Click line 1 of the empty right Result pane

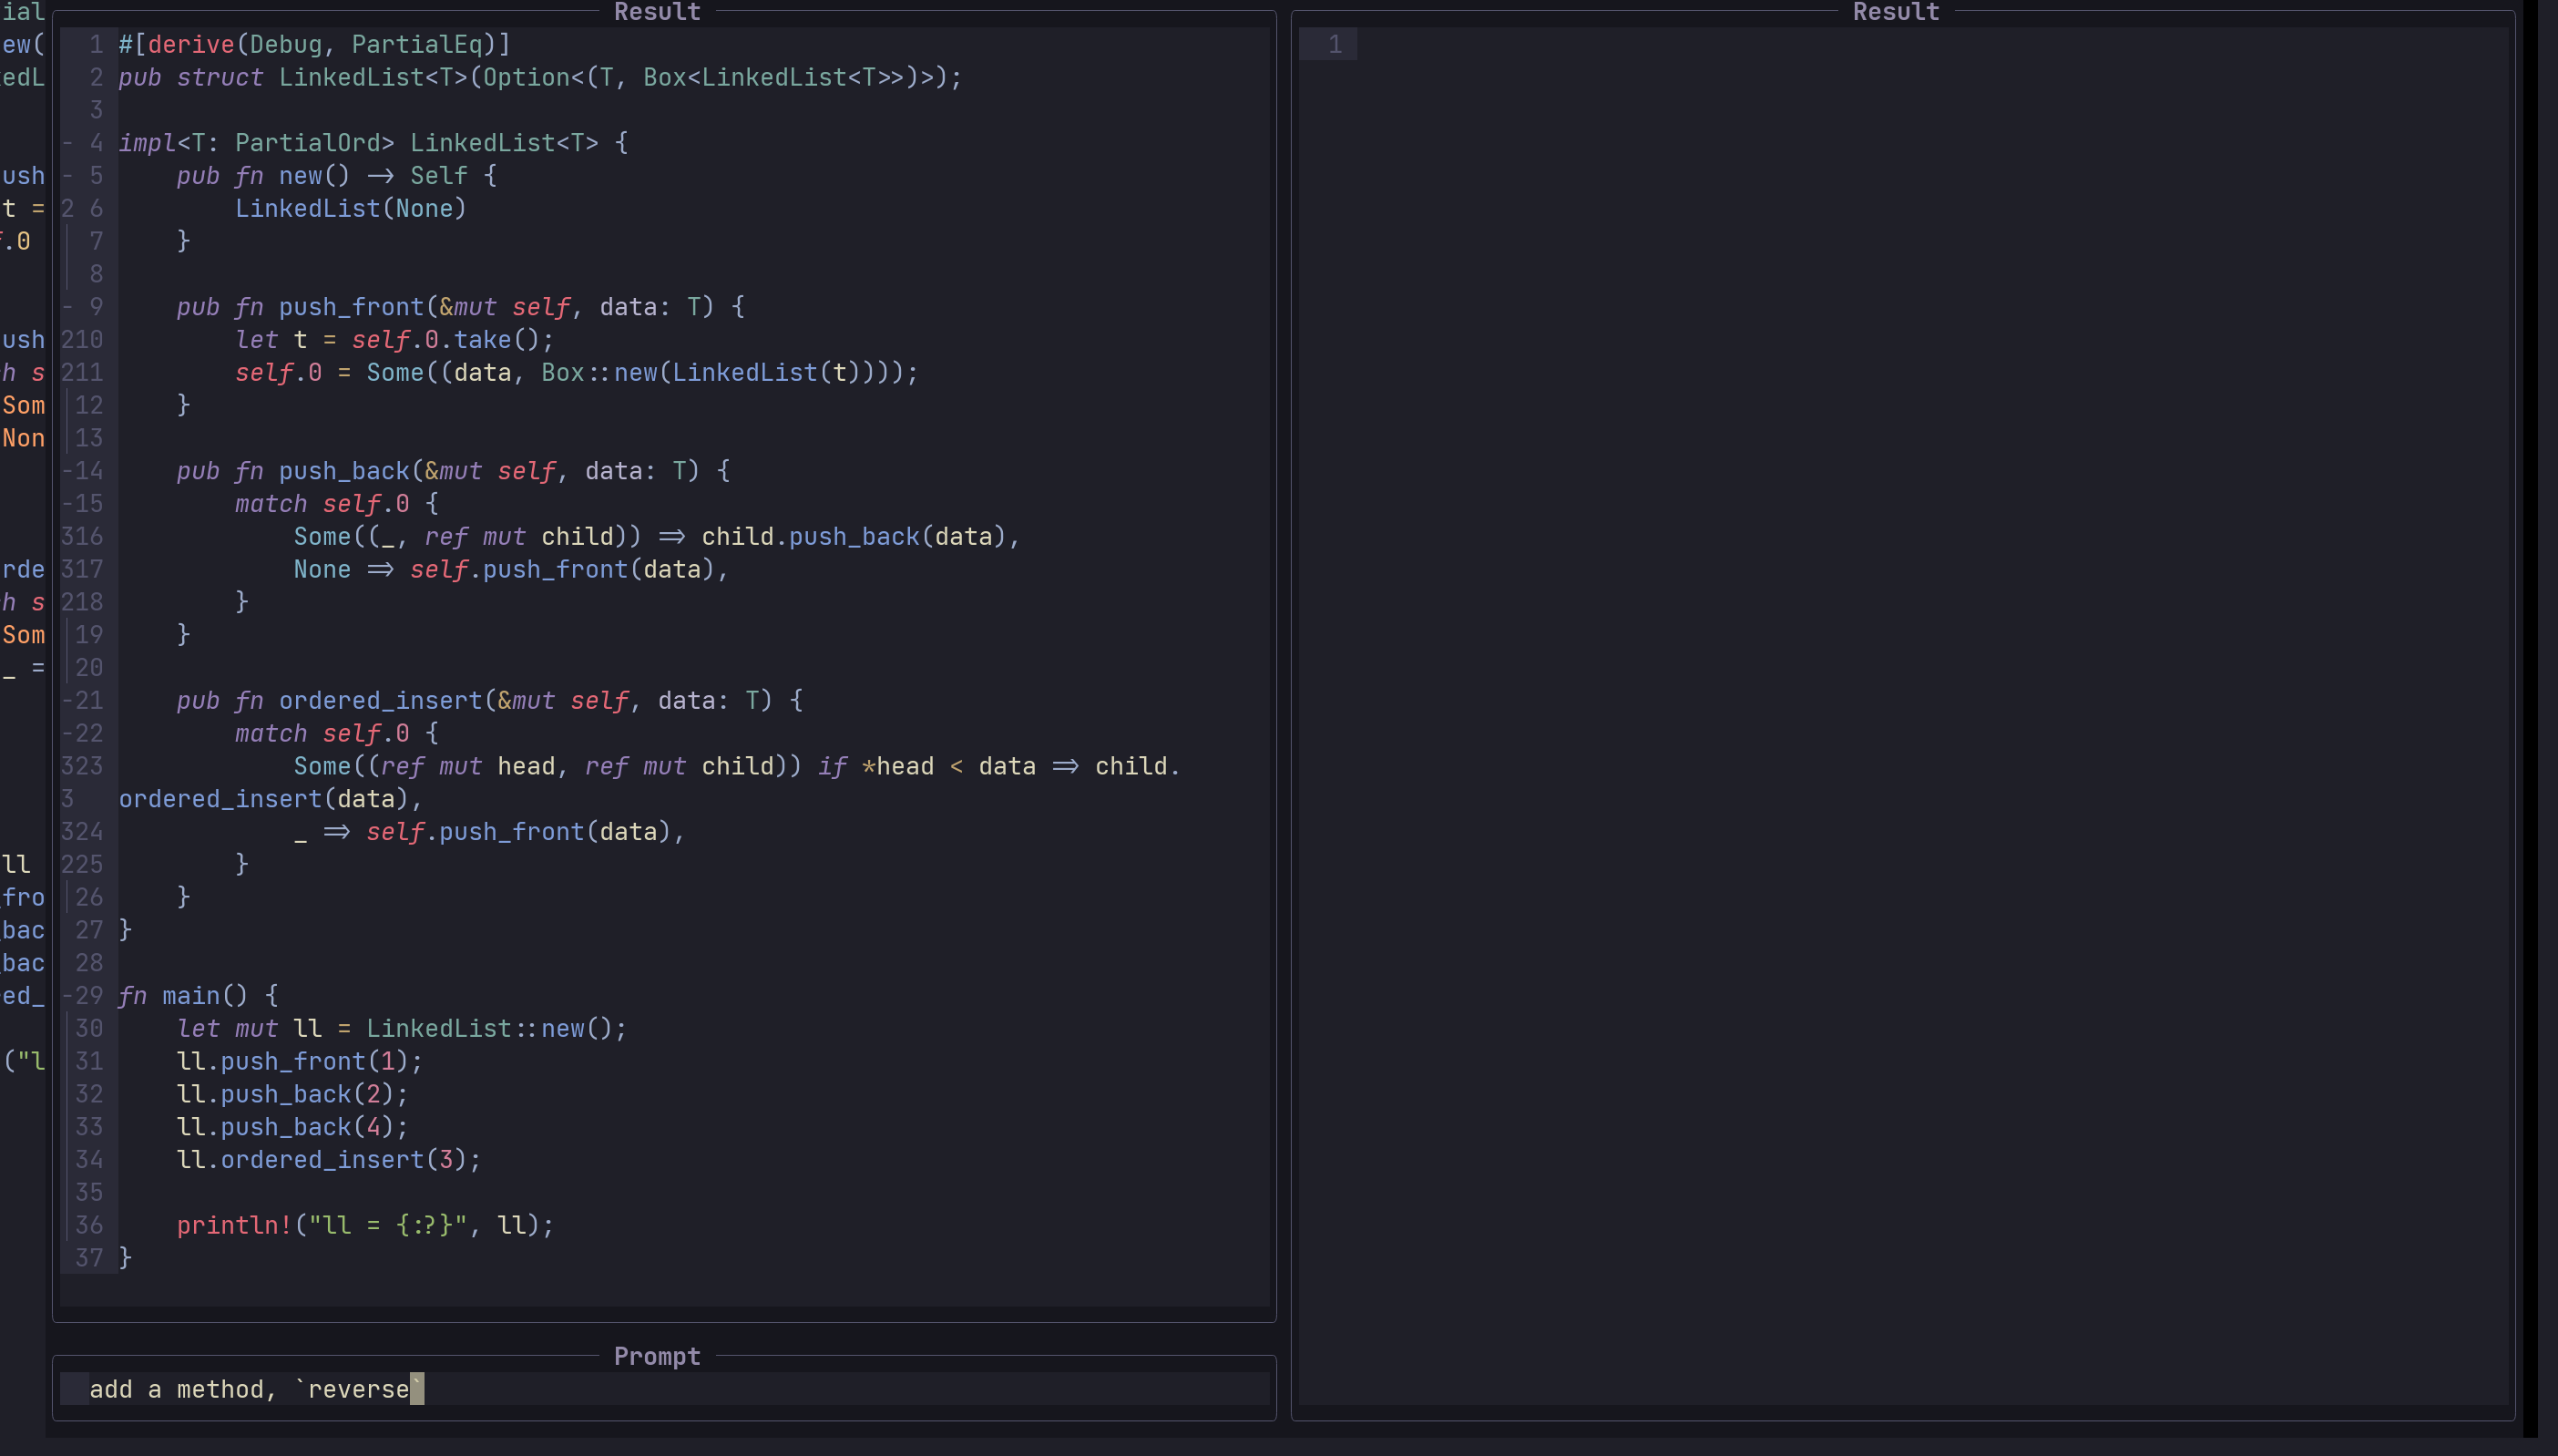coord(1904,44)
